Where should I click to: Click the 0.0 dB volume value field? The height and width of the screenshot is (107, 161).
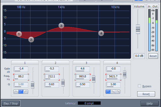(139, 56)
